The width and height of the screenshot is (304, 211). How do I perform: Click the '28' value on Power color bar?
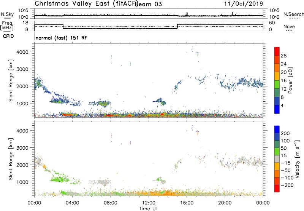283,56
